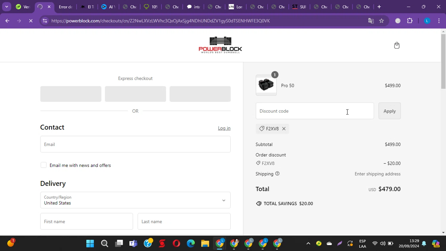Viewport: 446px width, 251px height.
Task: Click 'Enter shipping address' text
Action: click(x=377, y=174)
